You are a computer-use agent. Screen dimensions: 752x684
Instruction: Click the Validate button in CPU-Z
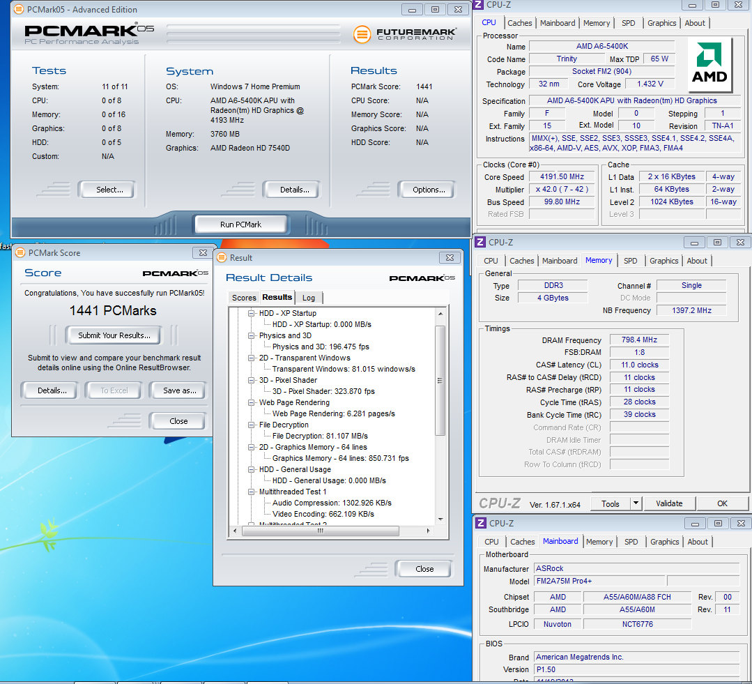[x=669, y=503]
